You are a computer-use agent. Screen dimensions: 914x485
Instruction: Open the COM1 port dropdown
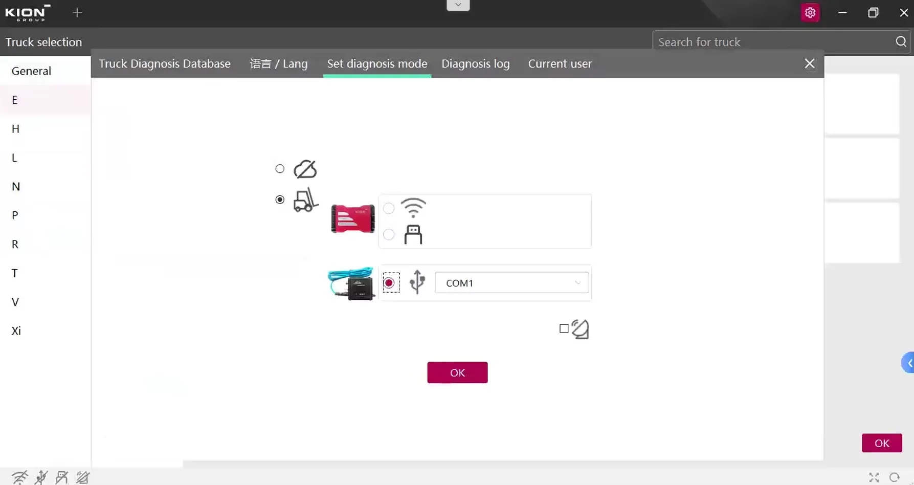pos(511,283)
